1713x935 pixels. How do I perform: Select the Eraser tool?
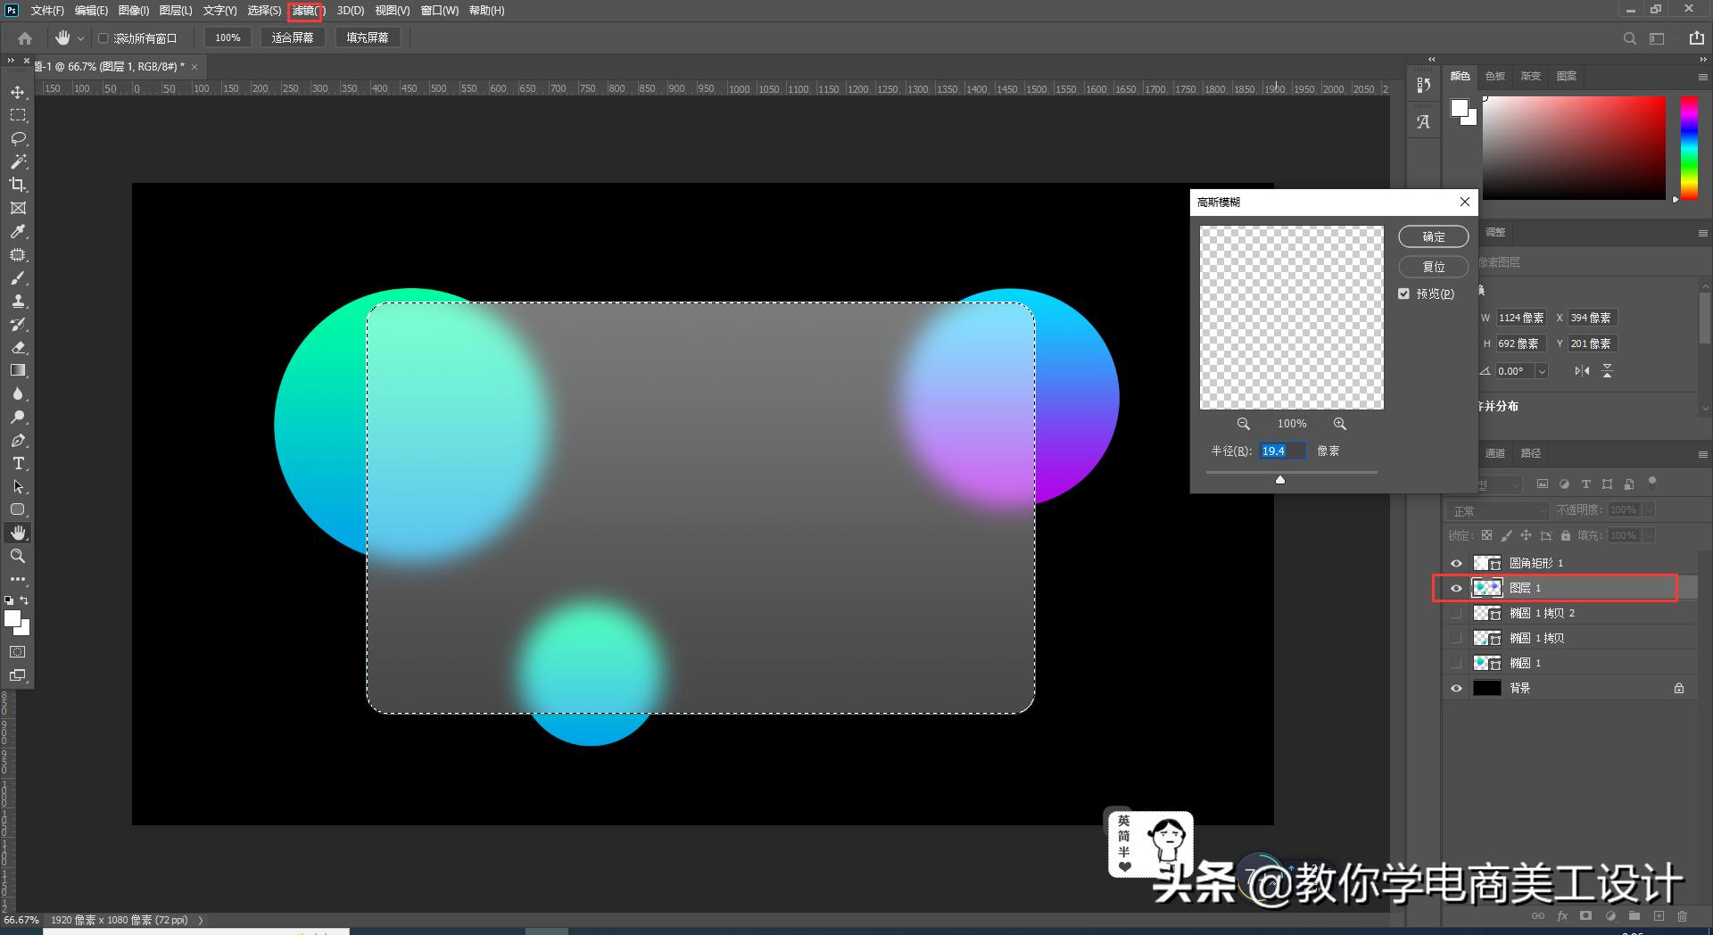coord(18,348)
